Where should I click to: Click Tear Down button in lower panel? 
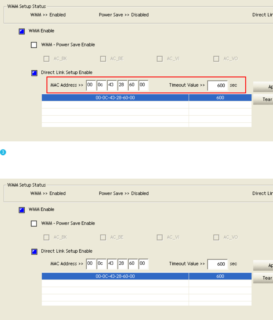click(x=263, y=278)
